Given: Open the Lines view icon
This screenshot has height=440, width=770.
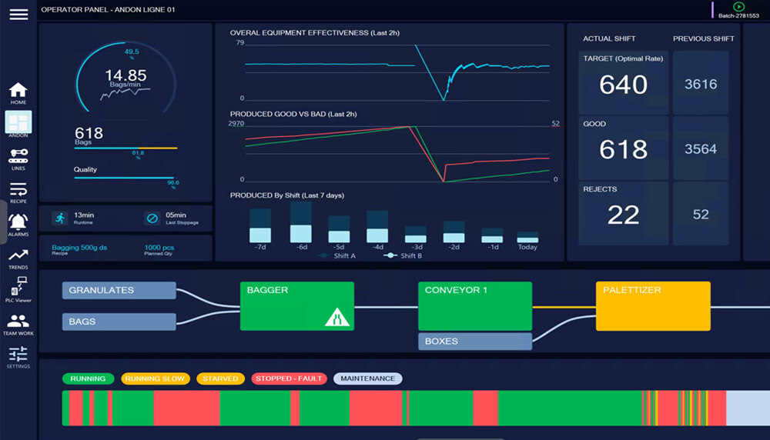Looking at the screenshot, I should click(x=18, y=157).
